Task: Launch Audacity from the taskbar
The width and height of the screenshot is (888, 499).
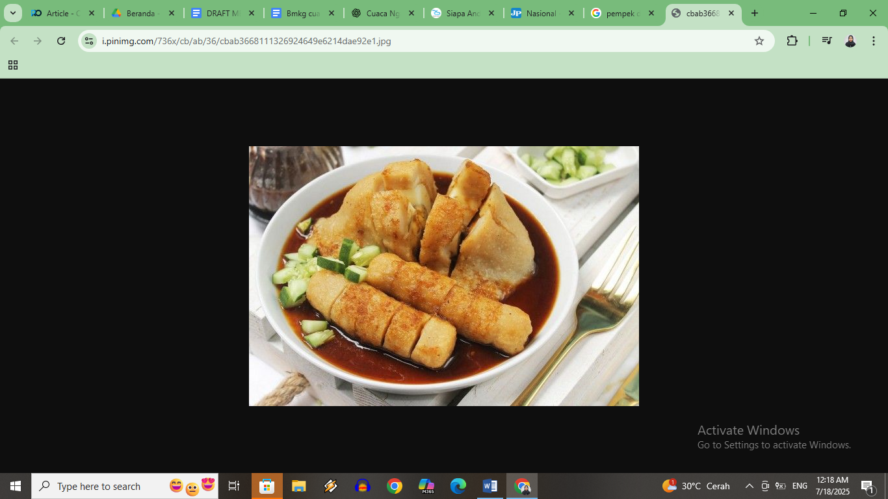Action: click(x=363, y=486)
